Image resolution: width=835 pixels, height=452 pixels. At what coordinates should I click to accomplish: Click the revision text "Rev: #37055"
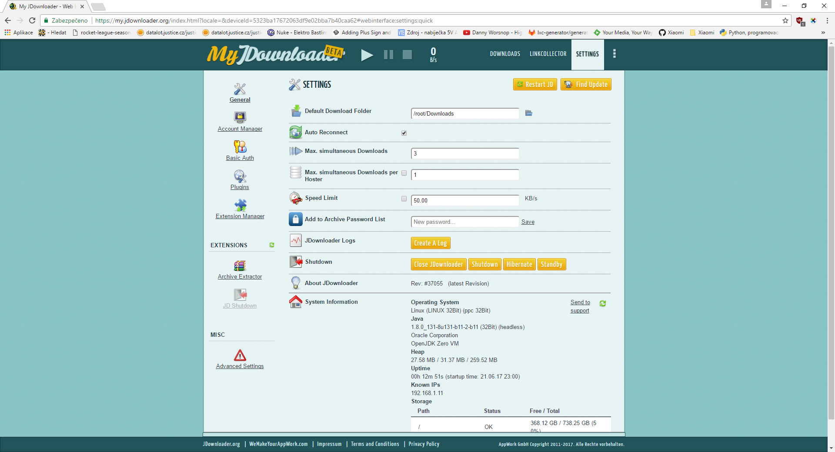click(427, 283)
